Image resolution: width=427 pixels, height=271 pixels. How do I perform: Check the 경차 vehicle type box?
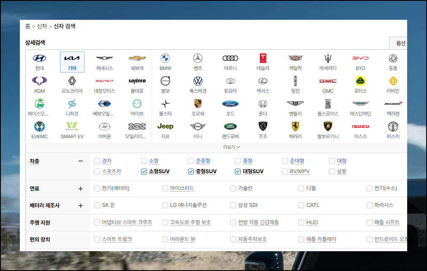97,161
